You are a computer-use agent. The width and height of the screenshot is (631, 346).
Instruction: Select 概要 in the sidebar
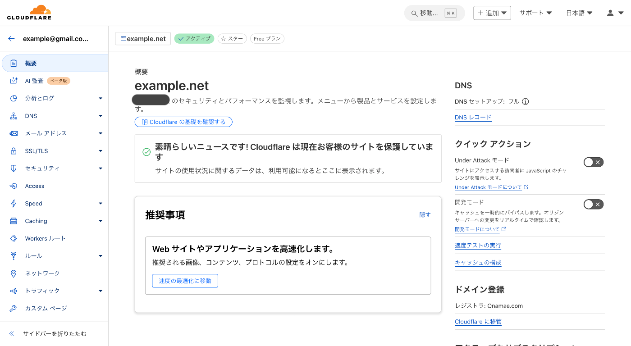pos(55,63)
